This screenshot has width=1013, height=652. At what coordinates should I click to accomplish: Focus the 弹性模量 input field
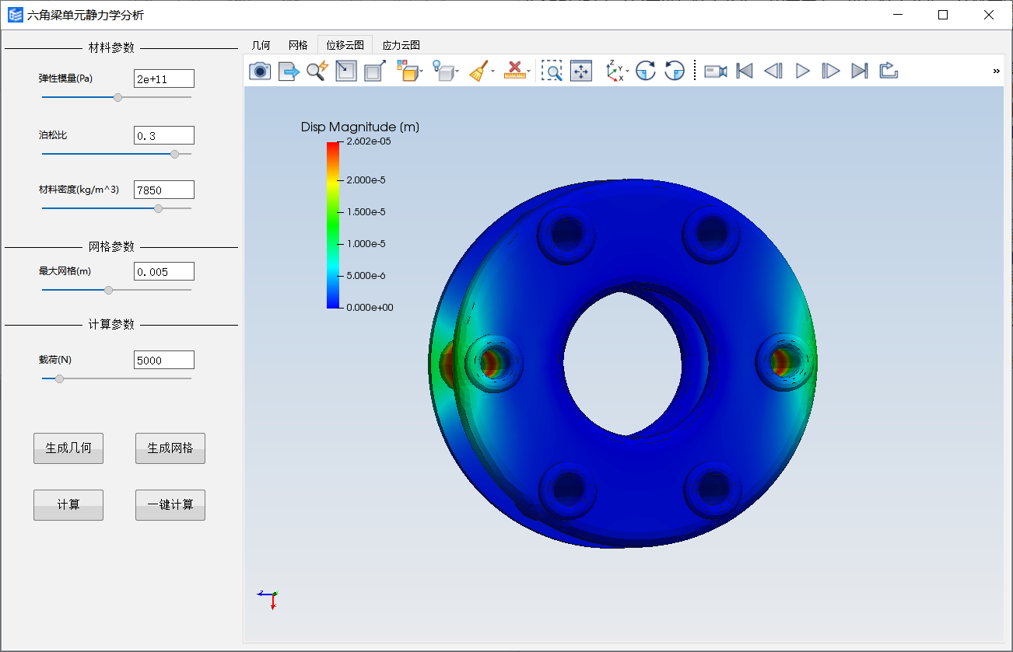pos(164,78)
